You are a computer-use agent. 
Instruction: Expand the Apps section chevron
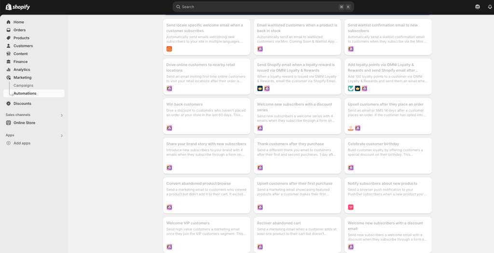pyautogui.click(x=62, y=136)
